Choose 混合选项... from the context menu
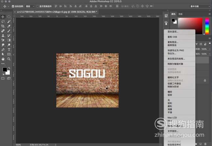This screenshot has width=212, height=146. point(180,32)
